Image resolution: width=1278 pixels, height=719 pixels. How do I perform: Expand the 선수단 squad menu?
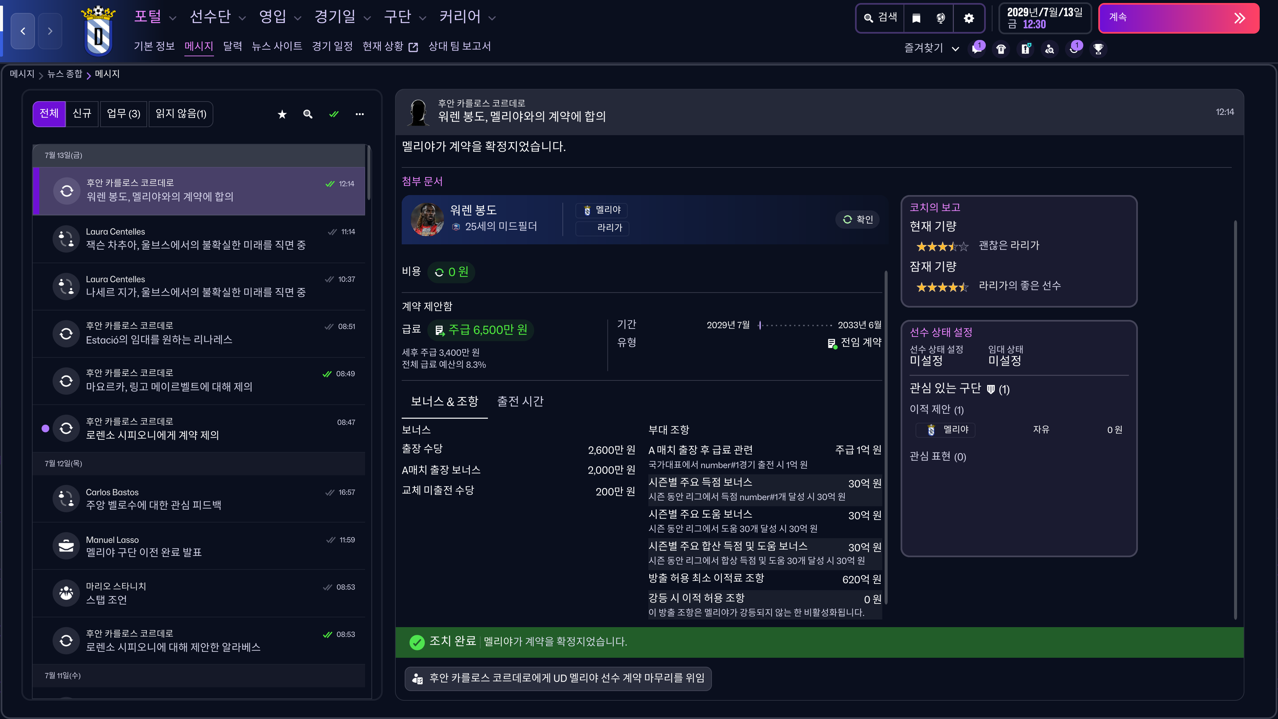217,17
